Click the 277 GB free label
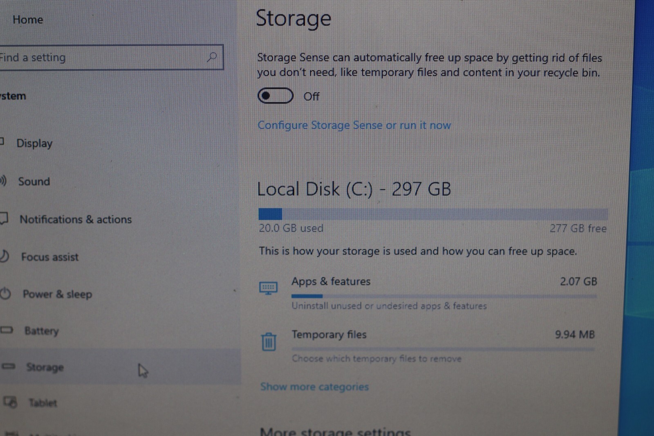Viewport: 654px width, 436px height. [x=578, y=228]
